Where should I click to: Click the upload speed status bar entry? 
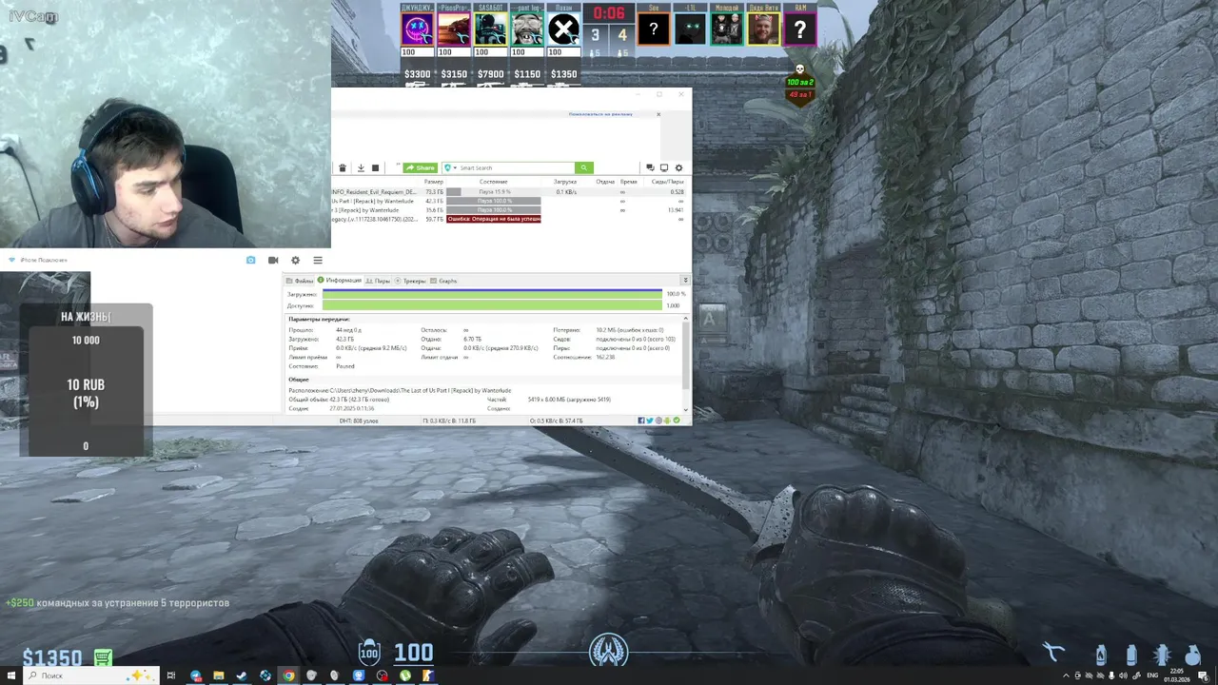click(556, 421)
